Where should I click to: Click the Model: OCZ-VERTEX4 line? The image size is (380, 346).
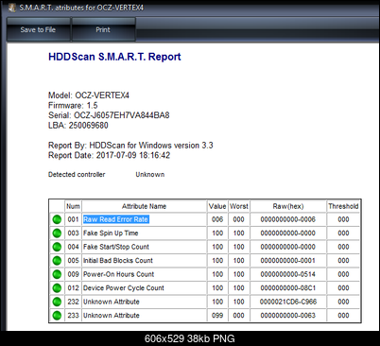click(x=89, y=95)
